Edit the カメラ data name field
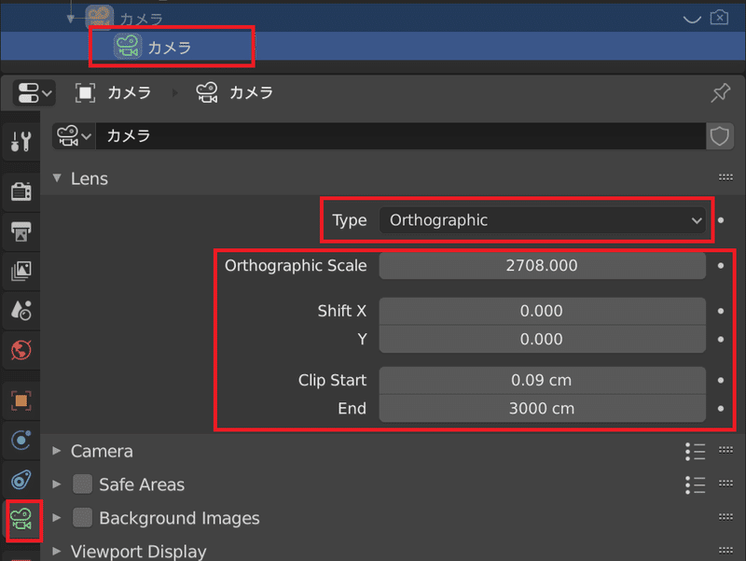 tap(401, 136)
